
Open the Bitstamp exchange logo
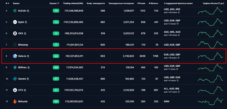tap(15, 45)
